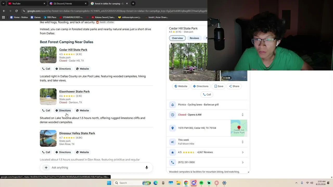Close the YouTube tab
This screenshot has width=333, height=187.
point(44,4)
